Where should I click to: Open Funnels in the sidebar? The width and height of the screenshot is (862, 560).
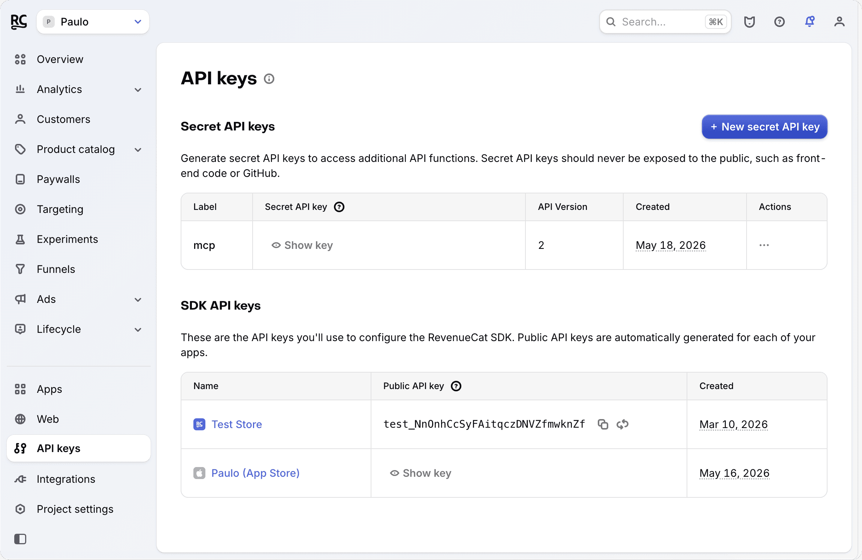[x=79, y=269]
